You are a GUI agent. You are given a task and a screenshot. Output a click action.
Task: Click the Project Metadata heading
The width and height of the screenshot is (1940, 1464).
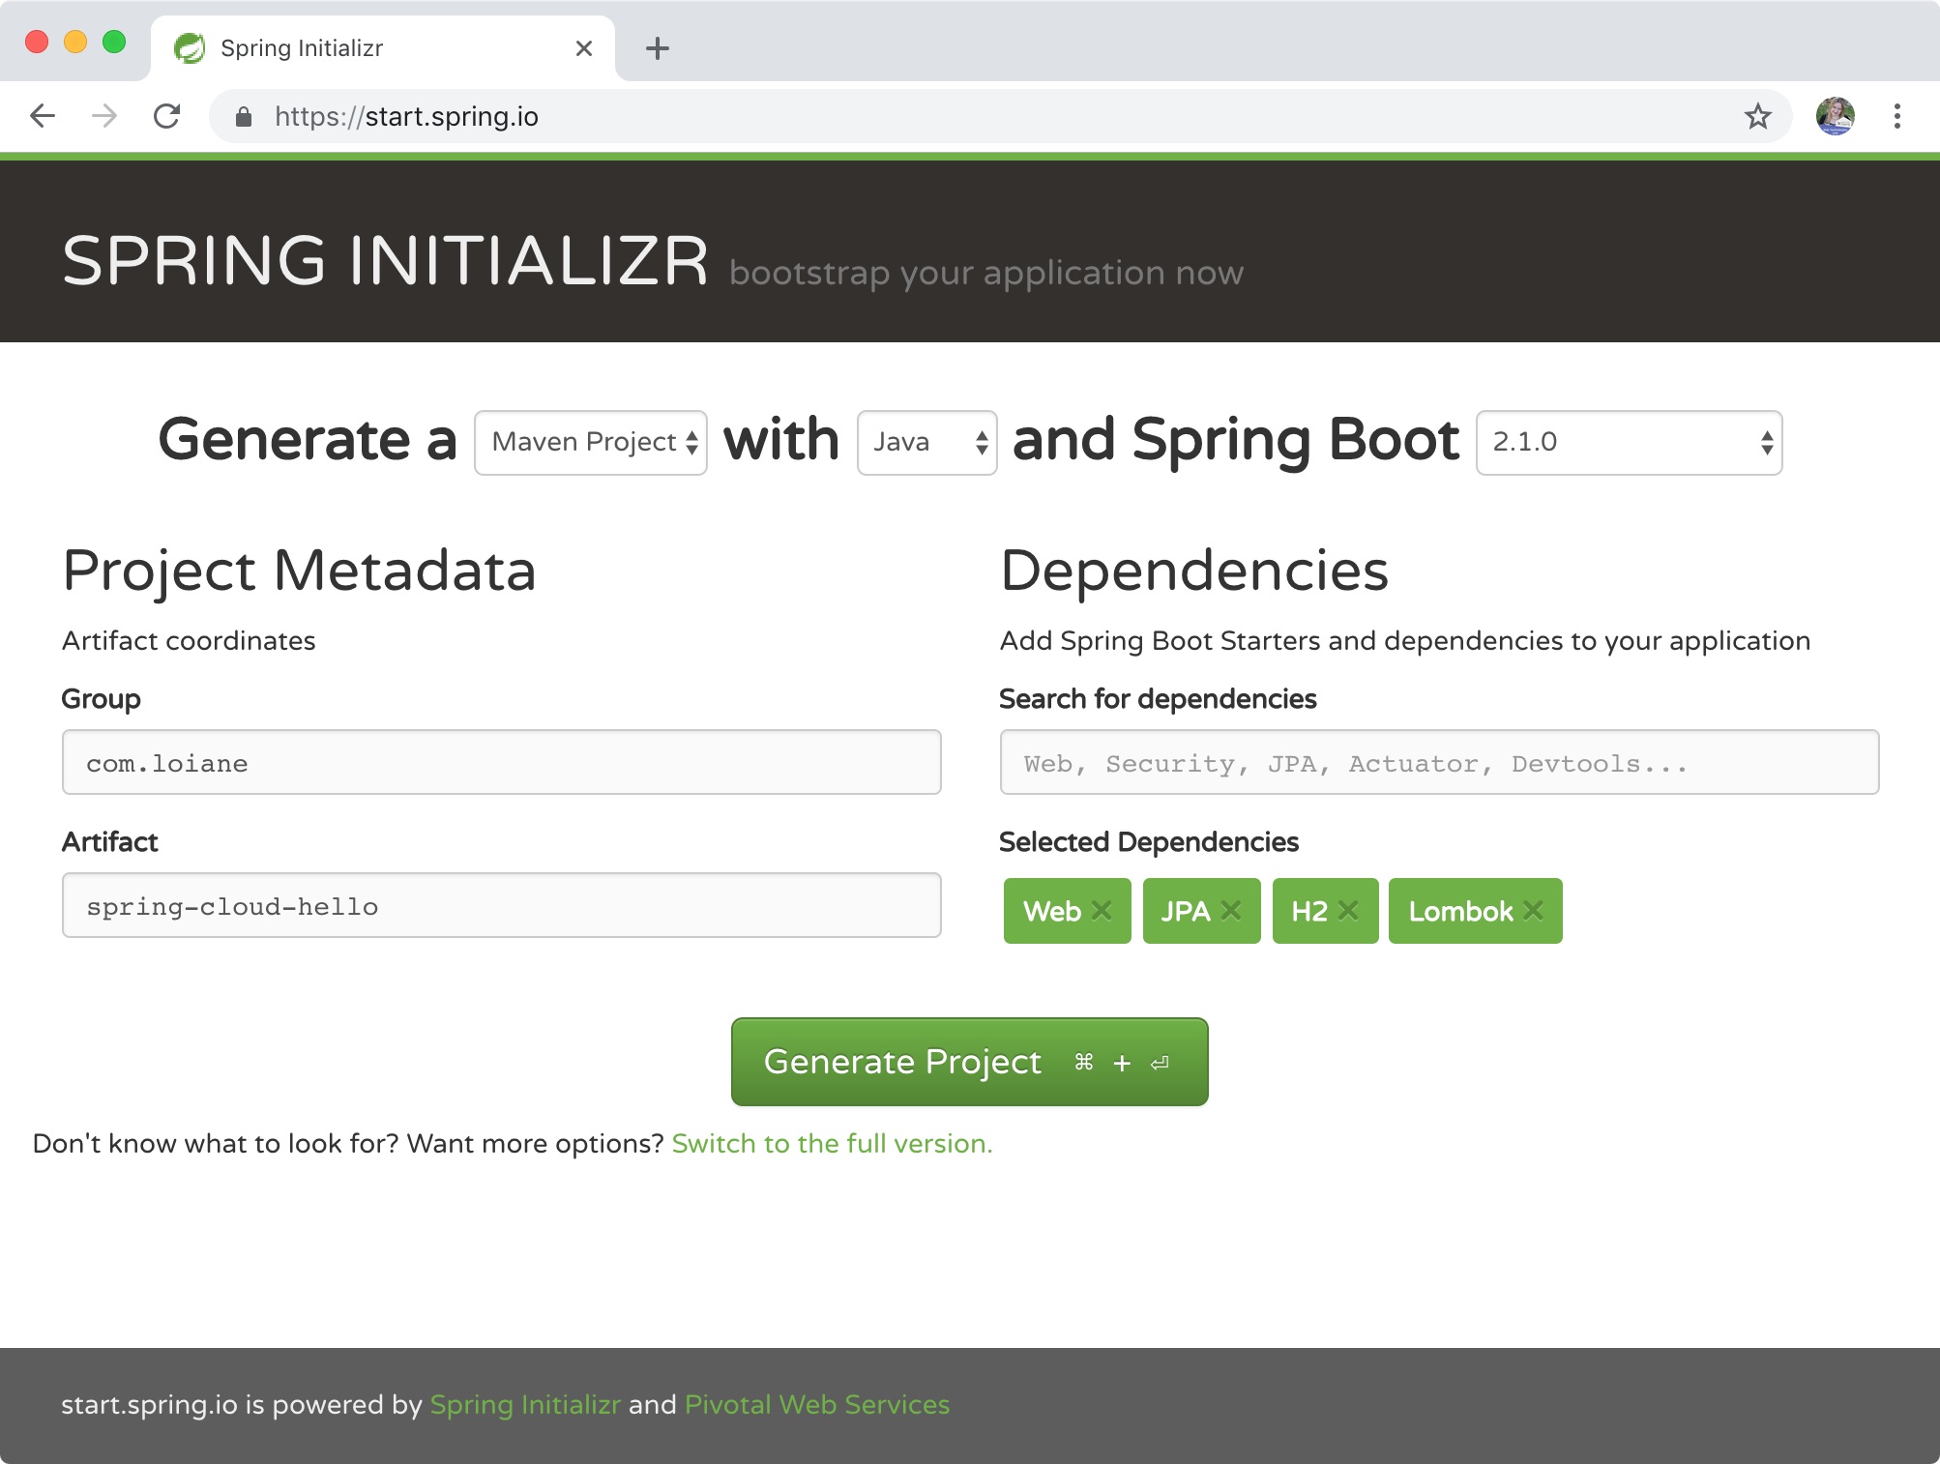(299, 571)
